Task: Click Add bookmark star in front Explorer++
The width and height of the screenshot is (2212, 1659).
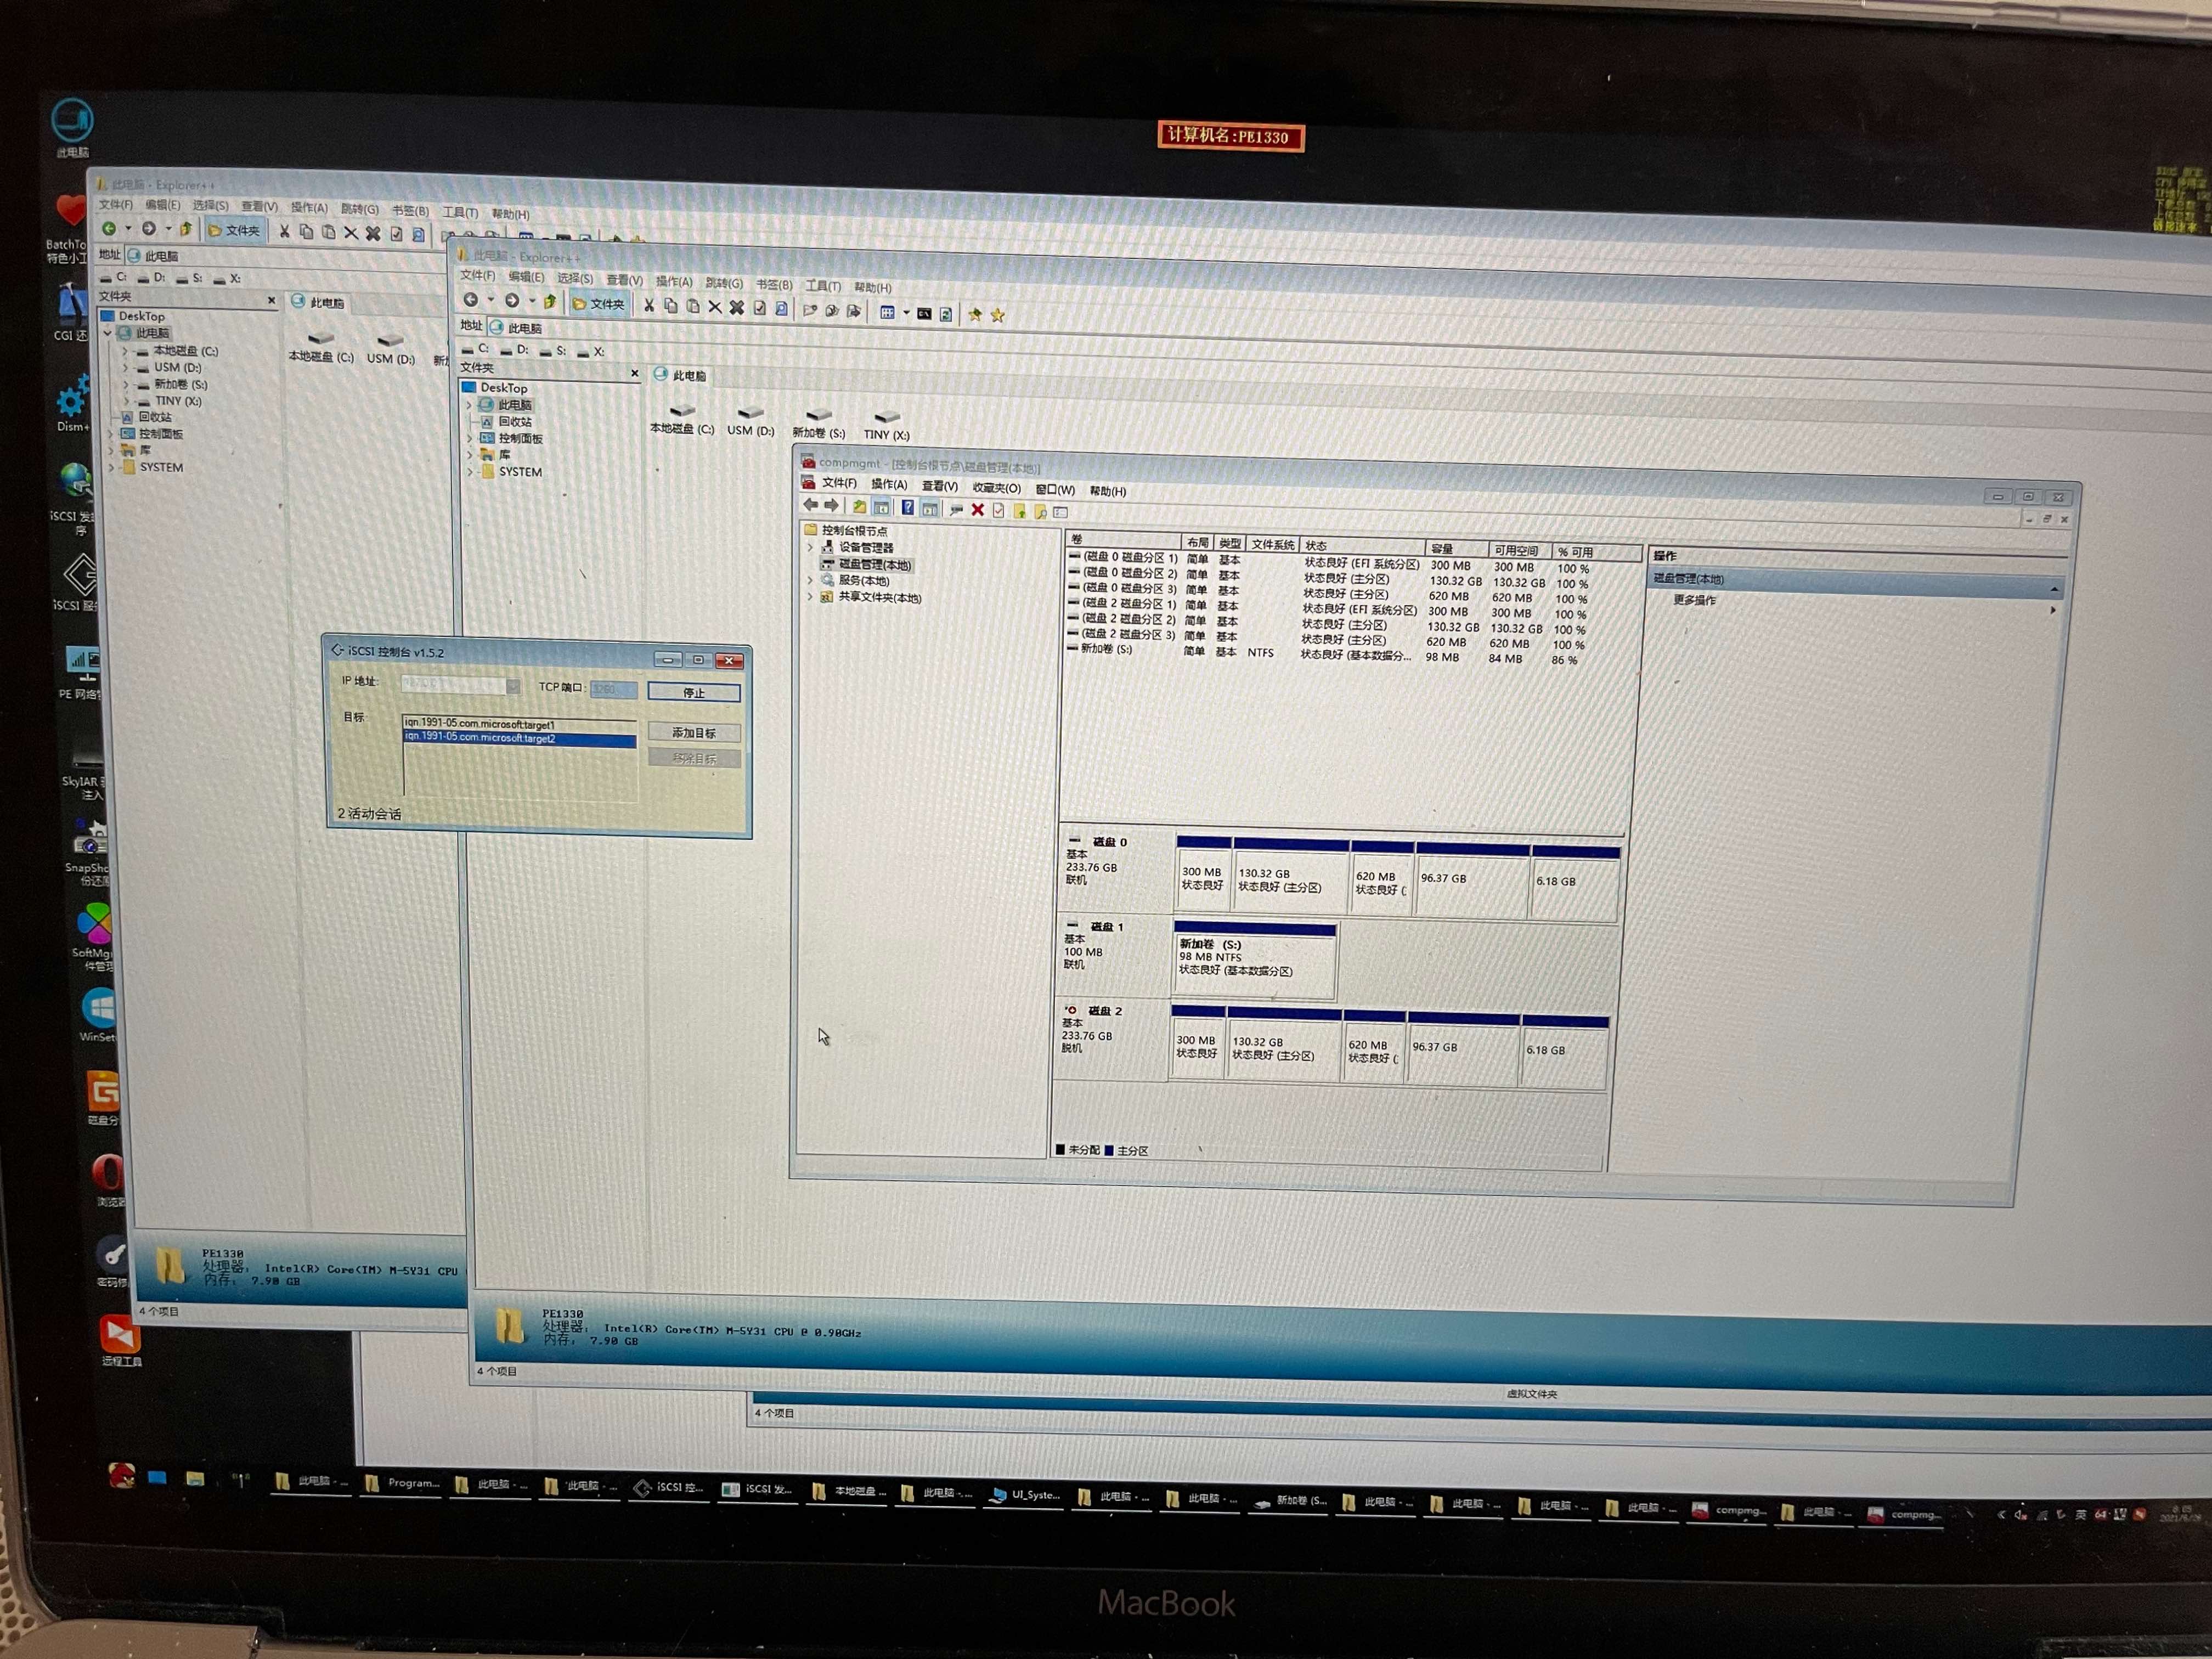Action: pyautogui.click(x=975, y=314)
